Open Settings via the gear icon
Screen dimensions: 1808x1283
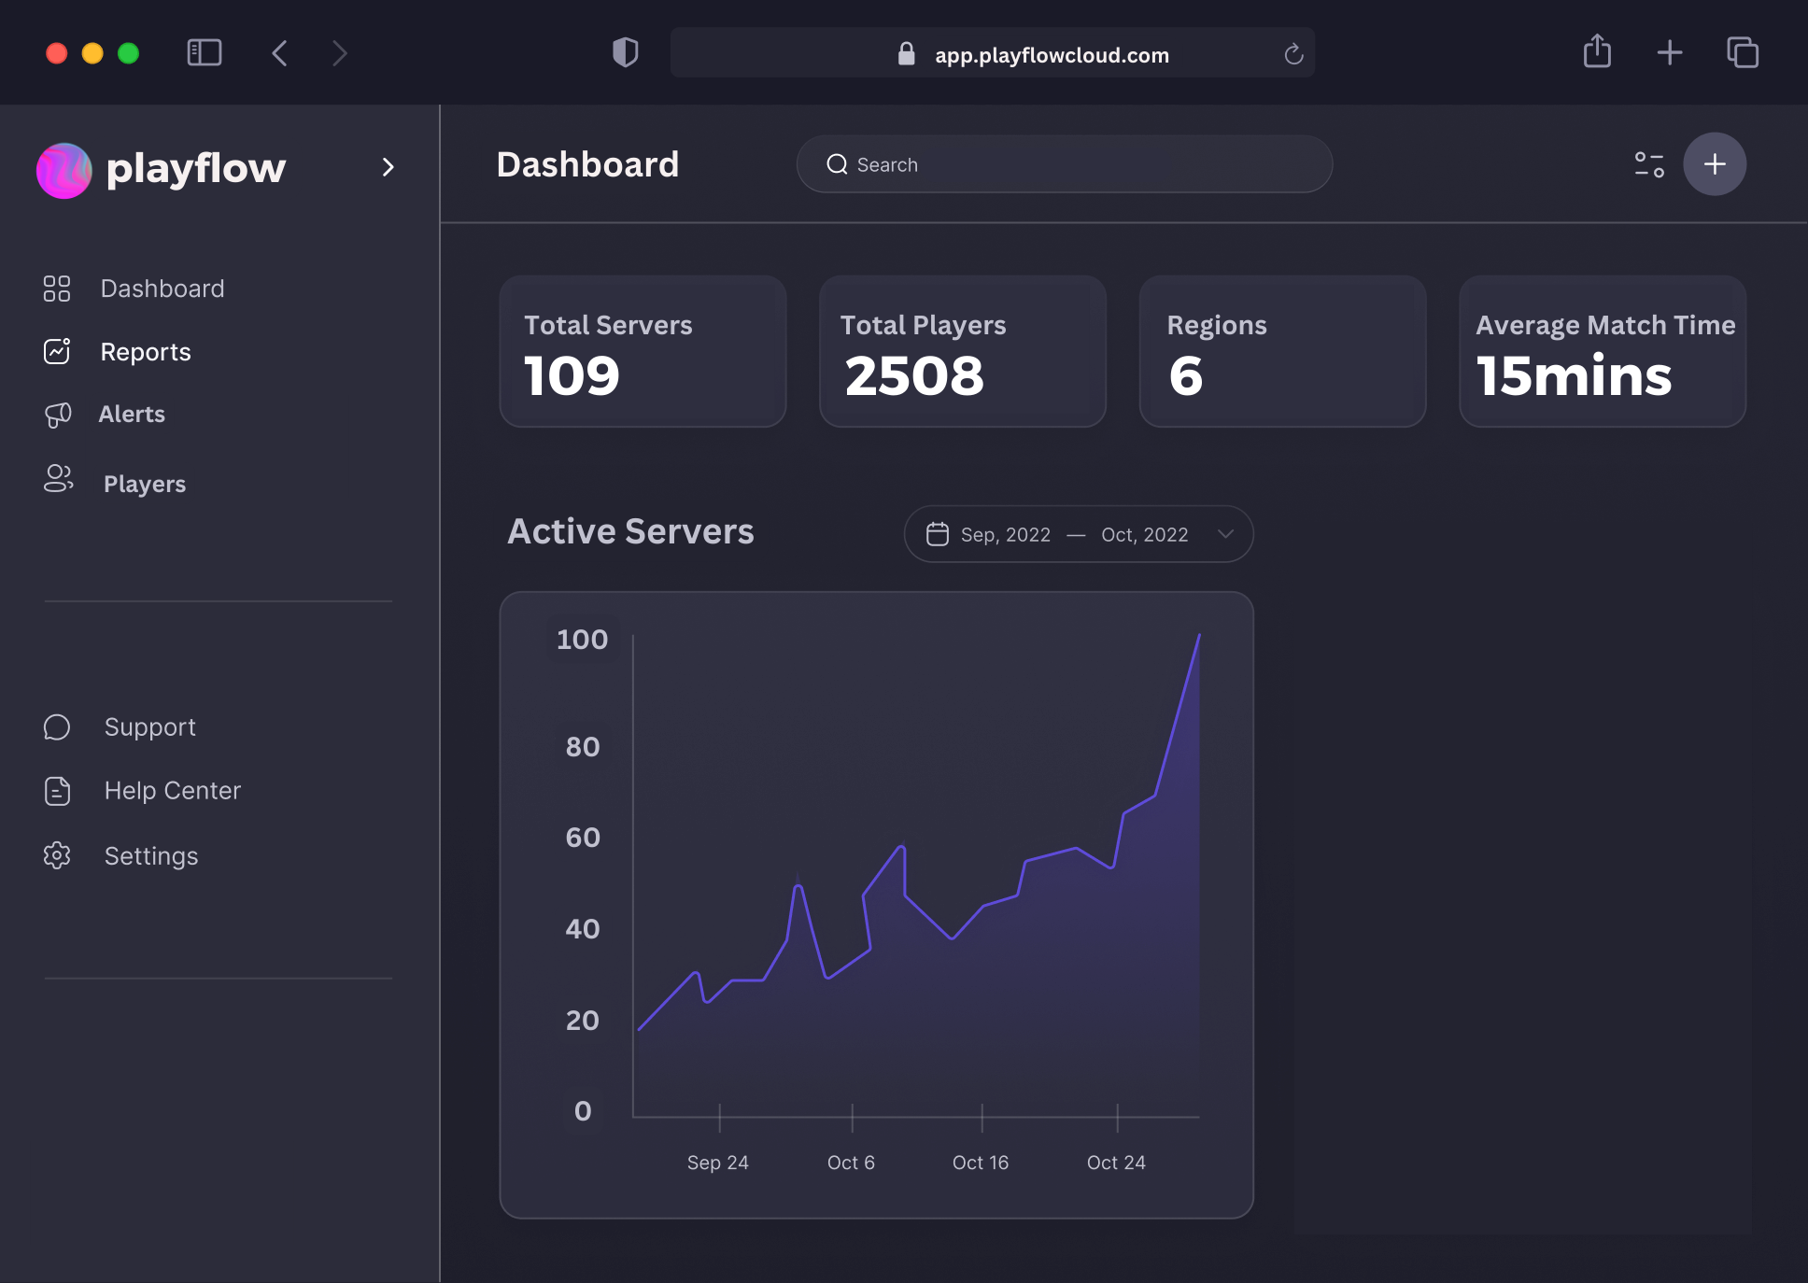click(57, 855)
